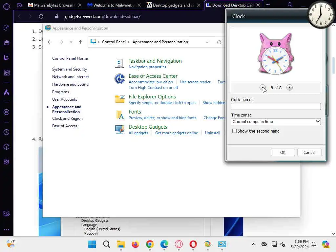Open Twitch panel in Opera sidebar
This screenshot has height=252, width=336.
coord(7,57)
